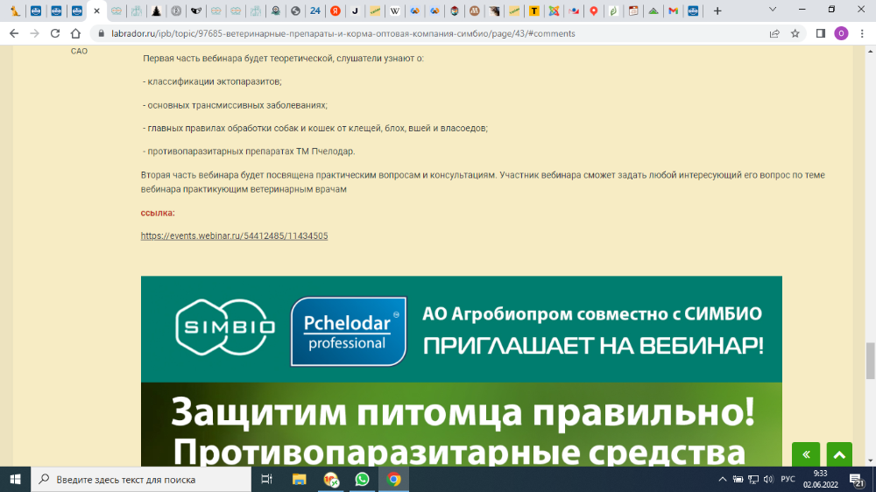876x492 pixels.
Task: Switch to the black tree icon tab
Action: 157,11
